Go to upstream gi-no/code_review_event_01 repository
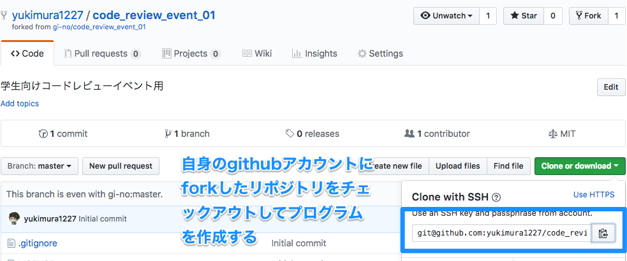 (x=99, y=27)
